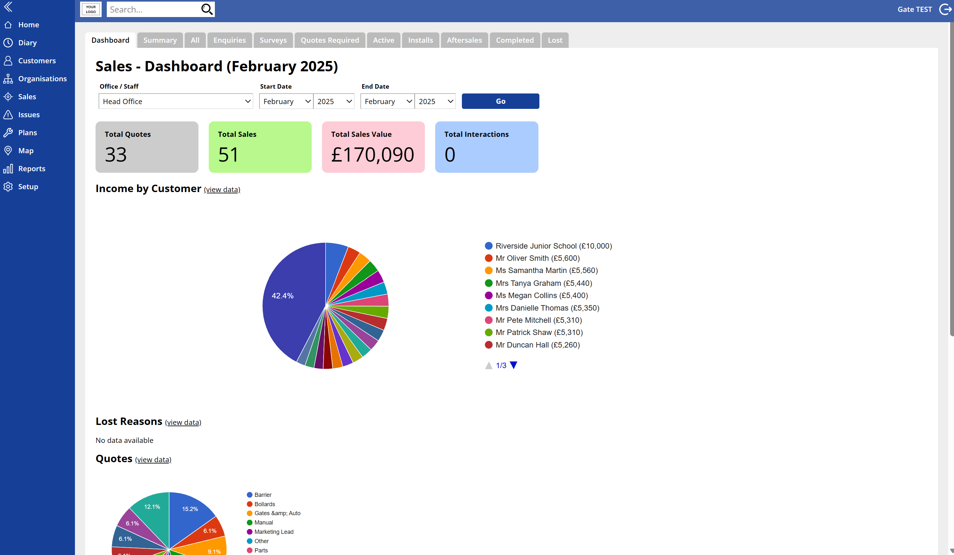Click the Total Quotes card
Viewport: 954px width, 555px height.
[x=147, y=147]
